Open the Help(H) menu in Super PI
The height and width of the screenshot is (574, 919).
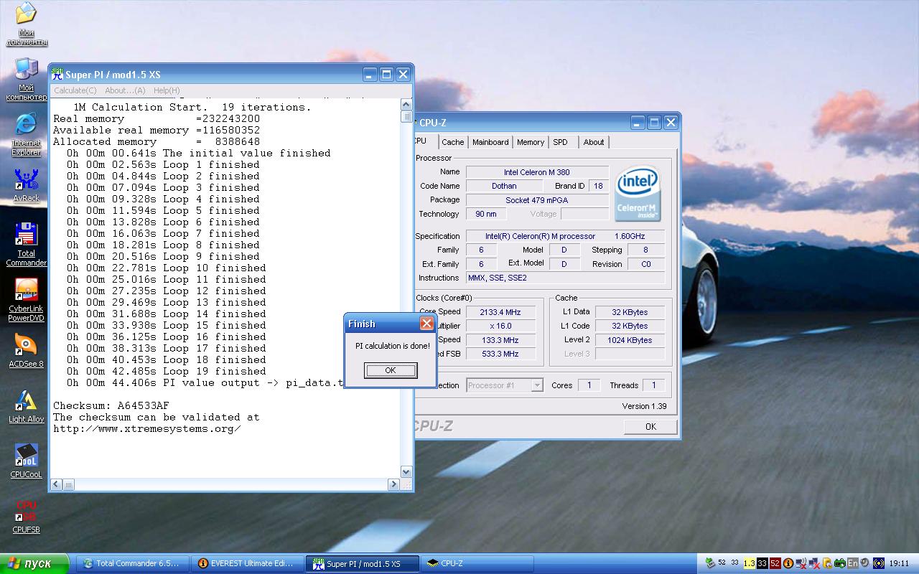click(167, 90)
